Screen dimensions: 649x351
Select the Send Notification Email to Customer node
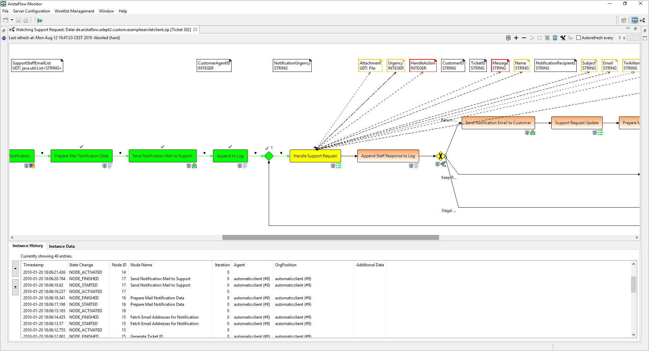pos(498,123)
